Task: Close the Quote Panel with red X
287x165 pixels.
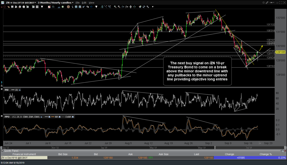Action: point(285,151)
